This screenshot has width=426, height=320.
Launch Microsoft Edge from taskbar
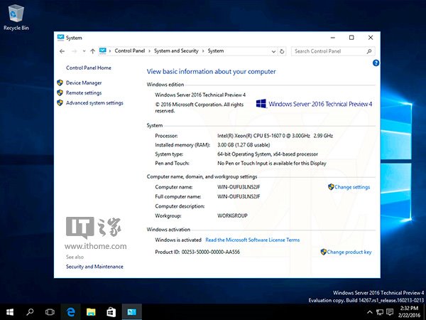click(x=70, y=312)
